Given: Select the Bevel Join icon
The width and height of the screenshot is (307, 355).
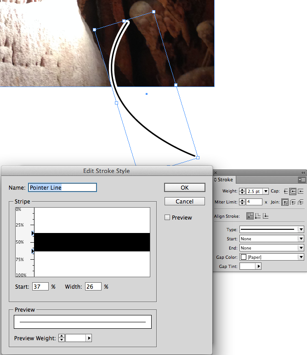Looking at the screenshot, I should 301,202.
